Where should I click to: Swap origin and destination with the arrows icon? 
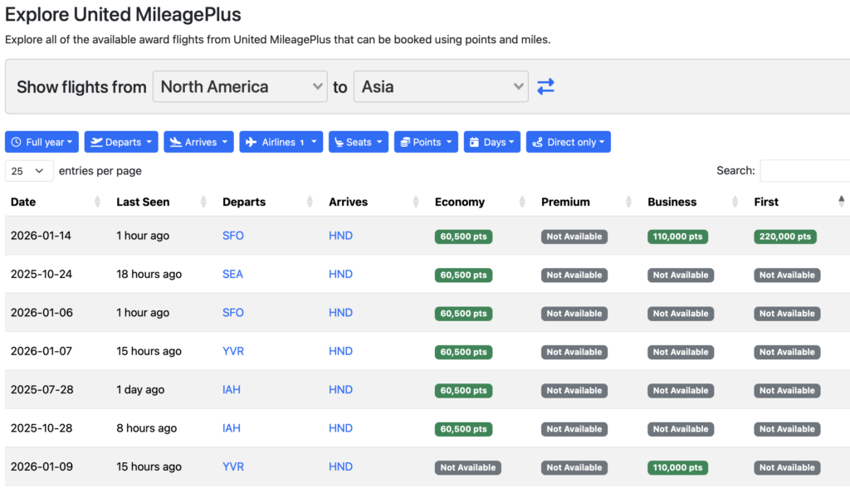(545, 86)
